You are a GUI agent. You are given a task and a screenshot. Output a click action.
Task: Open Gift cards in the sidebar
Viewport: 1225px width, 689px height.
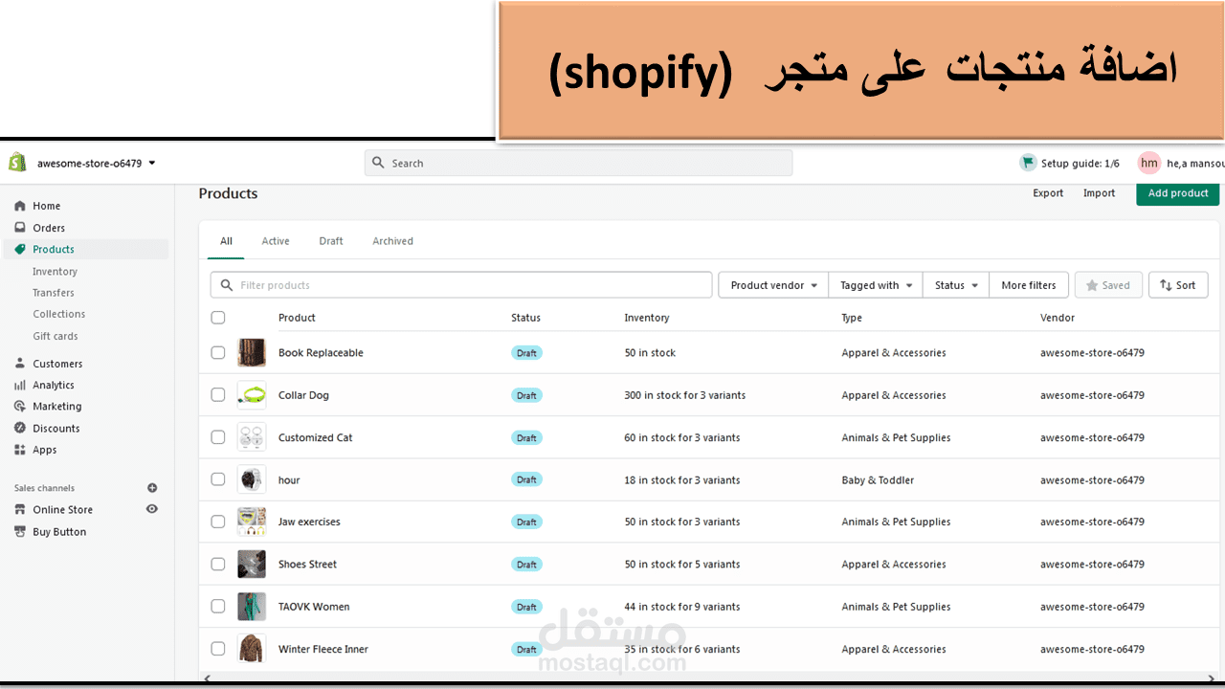coord(56,336)
